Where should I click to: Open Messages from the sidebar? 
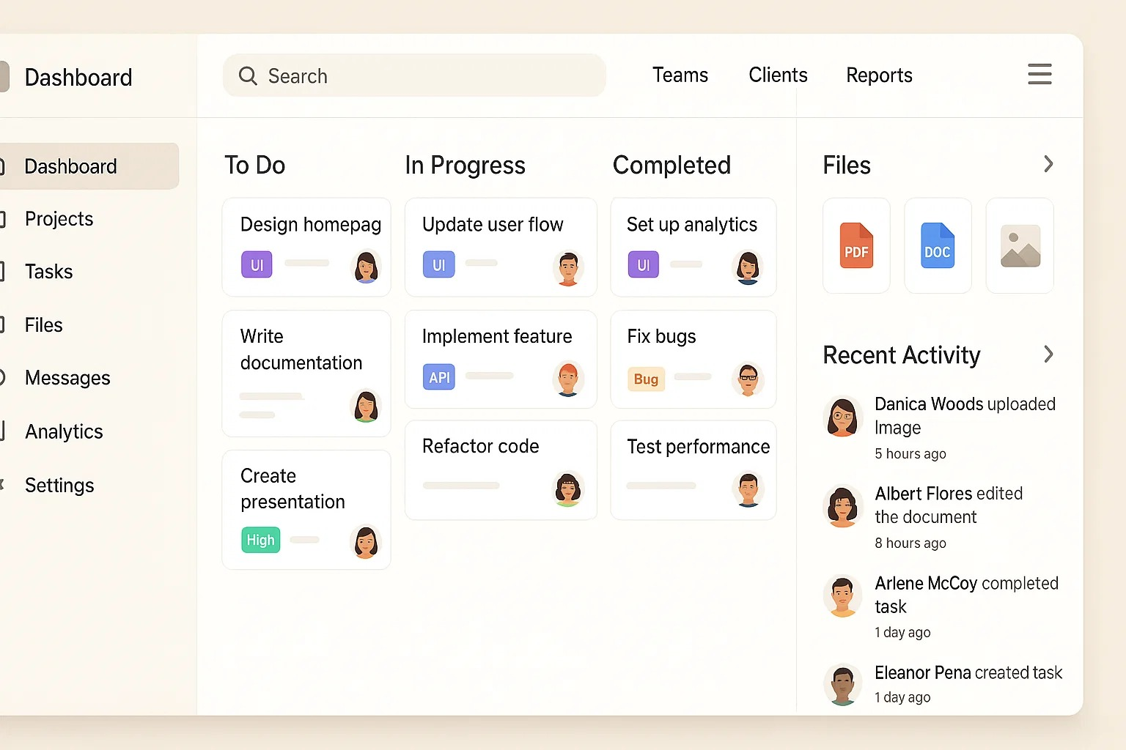click(x=67, y=378)
